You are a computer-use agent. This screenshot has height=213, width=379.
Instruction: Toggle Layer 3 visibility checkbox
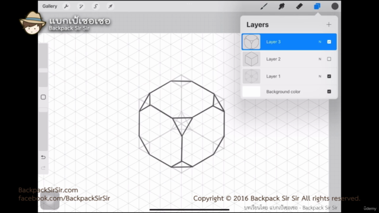click(x=329, y=42)
